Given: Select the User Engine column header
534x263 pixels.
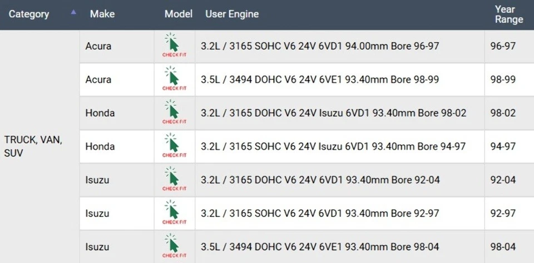Looking at the screenshot, I should pos(232,14).
